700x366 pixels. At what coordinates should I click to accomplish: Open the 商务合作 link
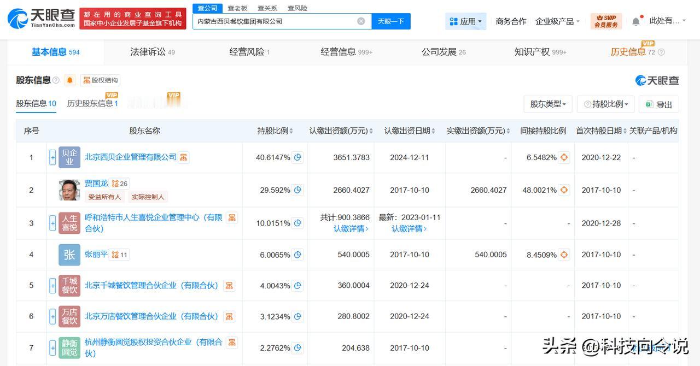pos(511,21)
